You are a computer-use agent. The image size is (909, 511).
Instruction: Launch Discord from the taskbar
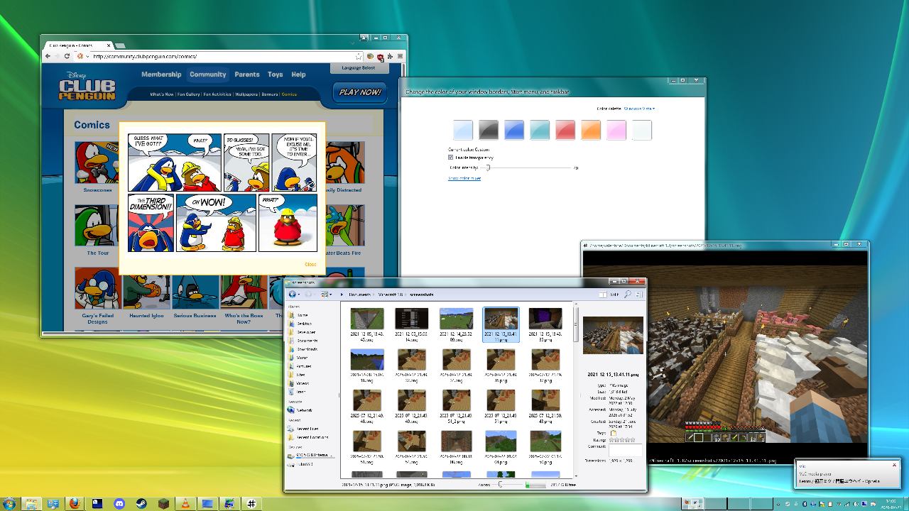119,503
